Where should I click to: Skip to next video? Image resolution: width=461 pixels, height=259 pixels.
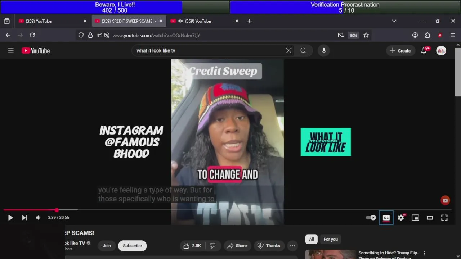click(x=24, y=218)
